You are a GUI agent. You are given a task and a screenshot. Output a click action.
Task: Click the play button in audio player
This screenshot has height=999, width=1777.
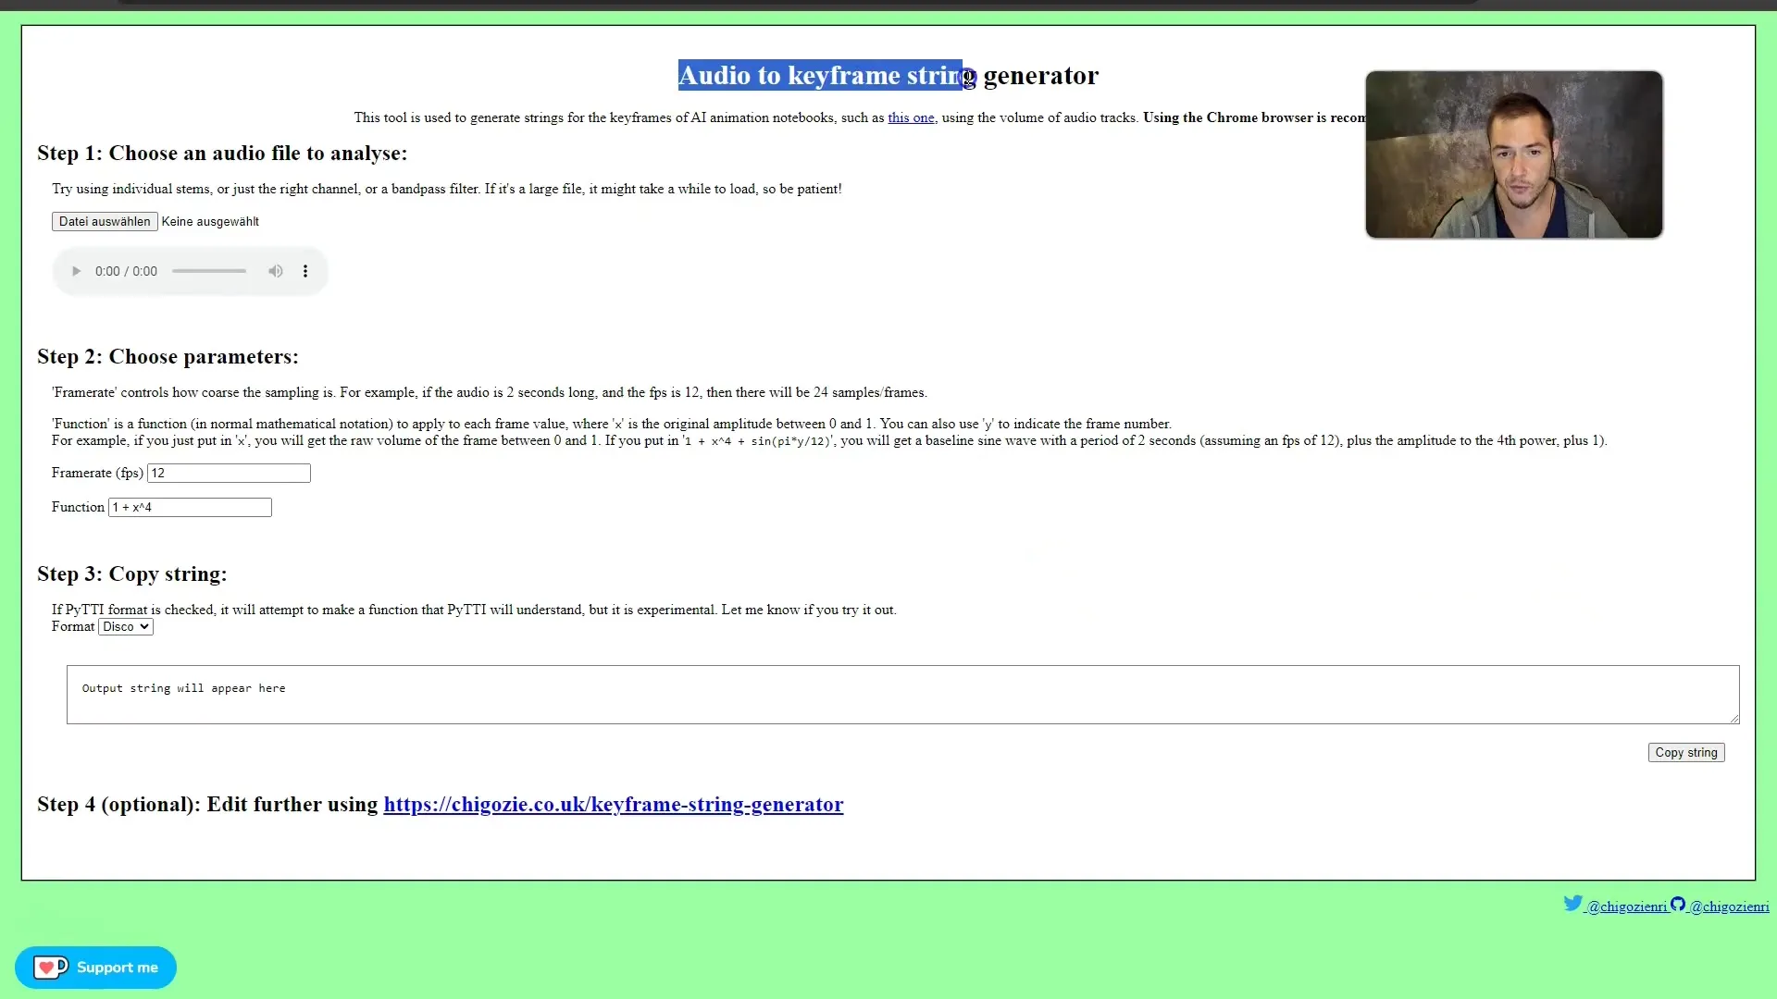pyautogui.click(x=76, y=271)
